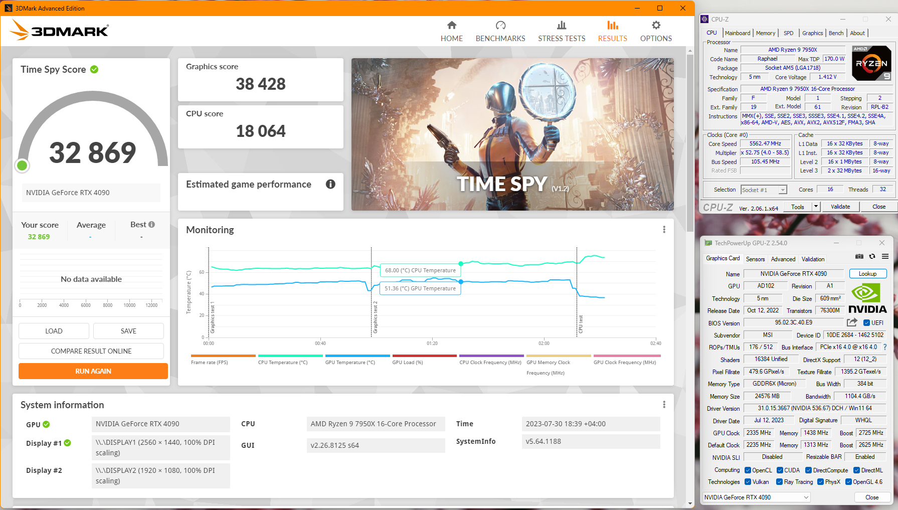Open the Options gear icon
898x510 pixels.
tap(655, 26)
